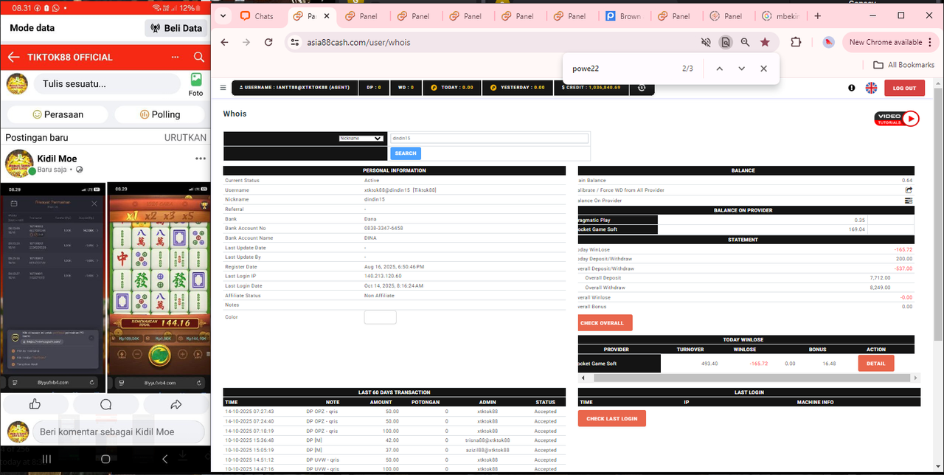
Task: Click the Today Winlose horizontal scrollbar
Action: click(750, 378)
